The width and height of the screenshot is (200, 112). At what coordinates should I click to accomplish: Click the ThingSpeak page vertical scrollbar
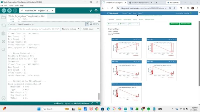tap(199, 53)
